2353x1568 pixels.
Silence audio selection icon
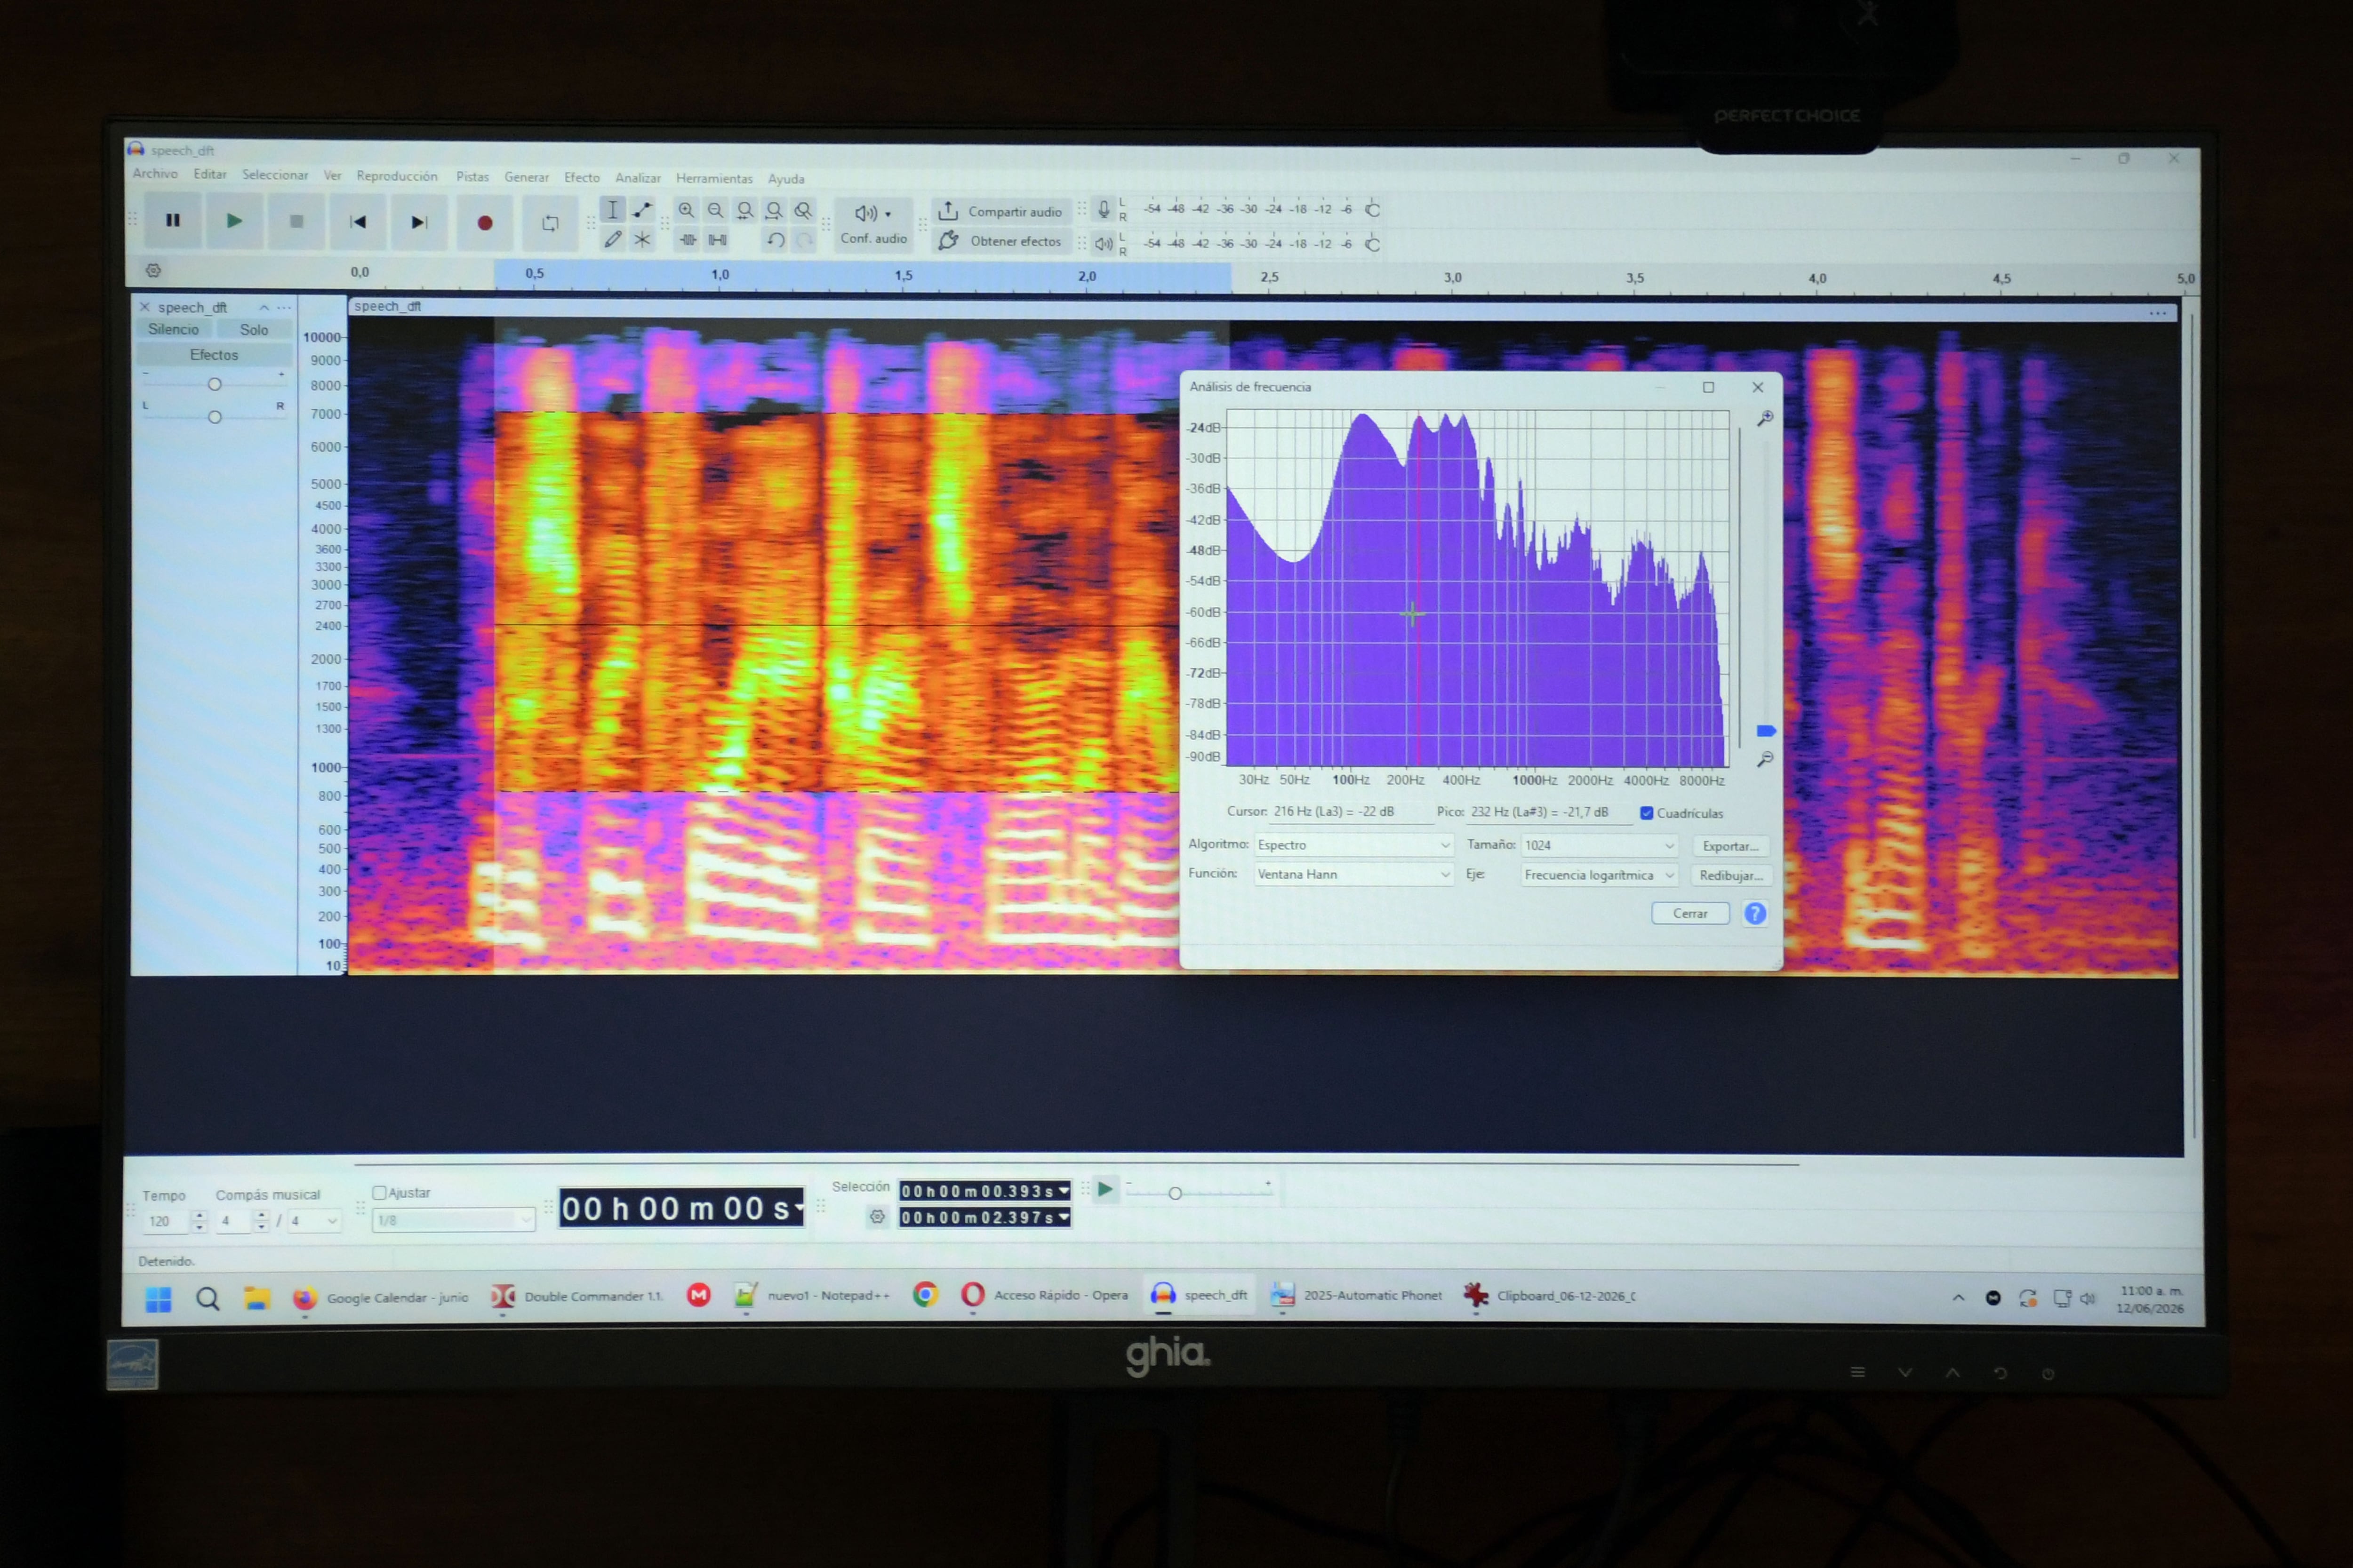tap(717, 240)
